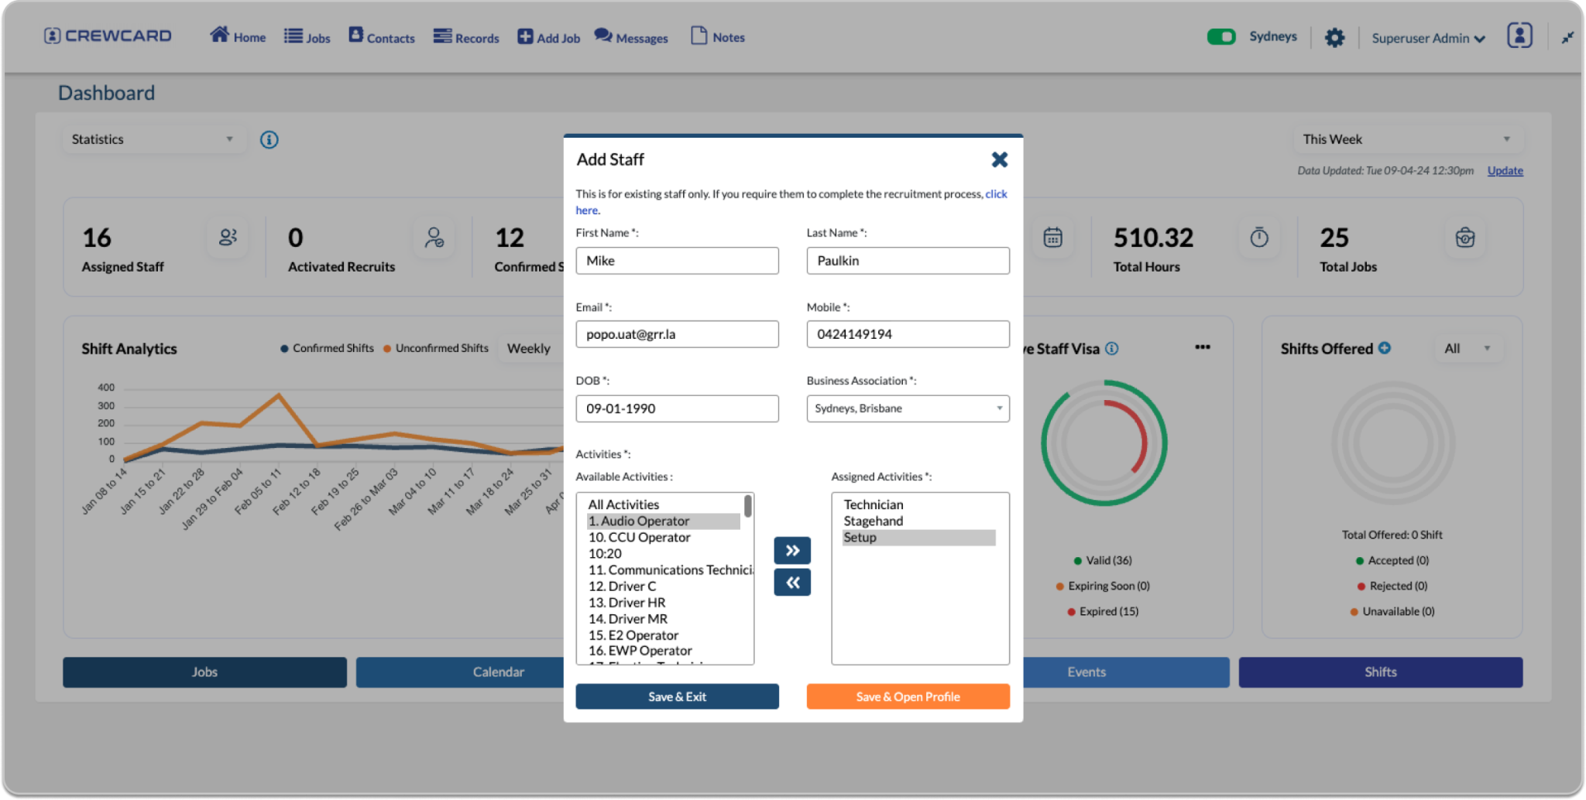Click the plus icon beside Shifts Offered

(x=1385, y=348)
